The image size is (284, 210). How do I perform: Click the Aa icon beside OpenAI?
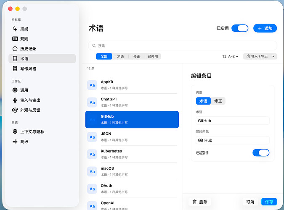[x=92, y=206]
